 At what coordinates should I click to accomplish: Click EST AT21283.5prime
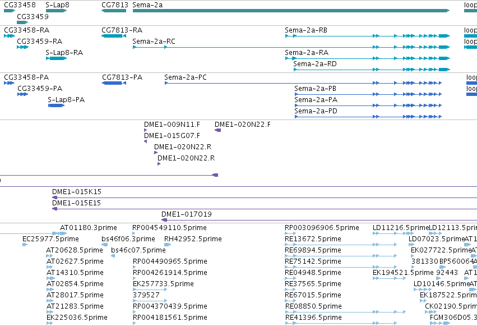[50, 312]
